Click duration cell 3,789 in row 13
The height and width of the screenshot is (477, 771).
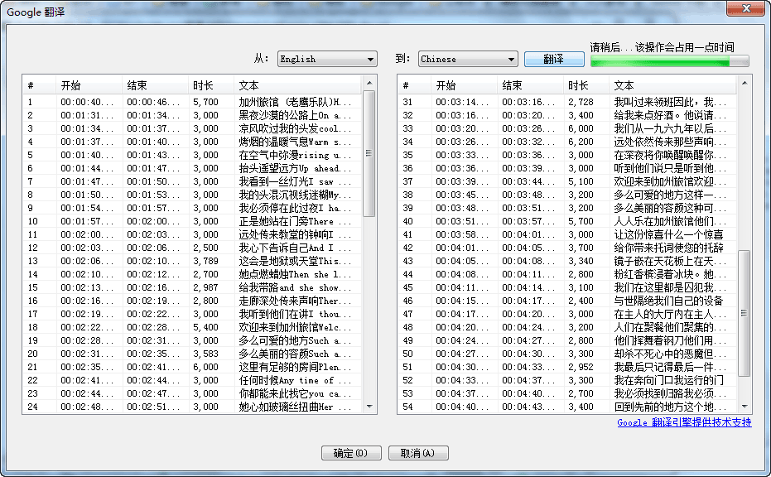(x=205, y=262)
